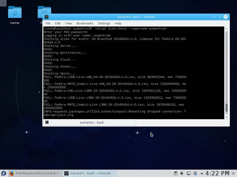Select the 'sumantro : bash' tab
Screen dimensions: 237x177
pyautogui.click(x=90, y=122)
